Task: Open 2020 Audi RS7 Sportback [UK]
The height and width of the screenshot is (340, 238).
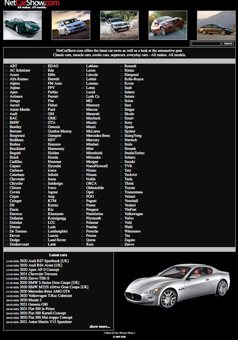Action: pos(44,261)
